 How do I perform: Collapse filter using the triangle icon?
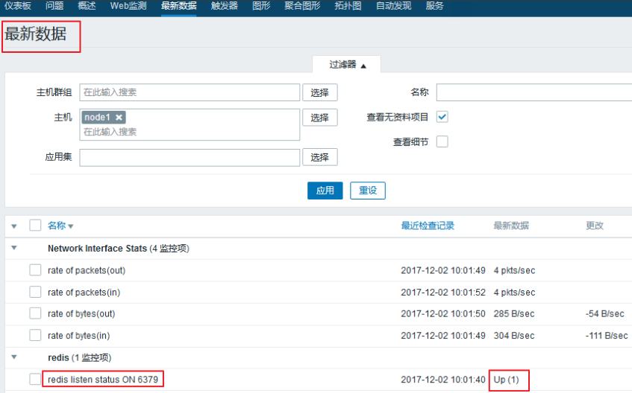click(x=363, y=66)
